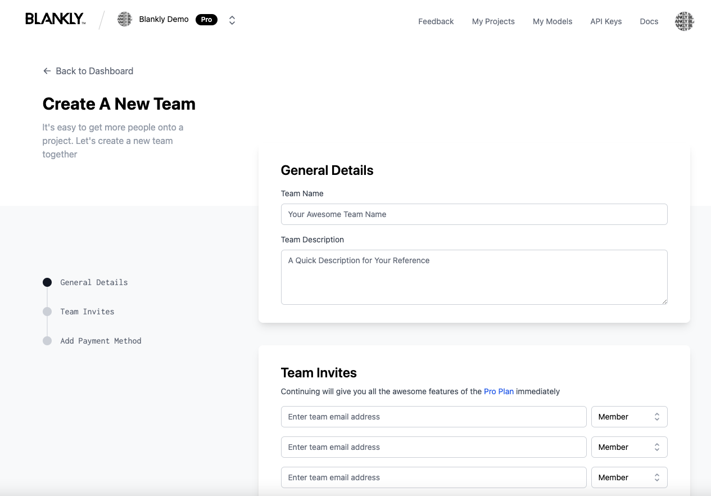Open the Feedback menu item
Screen dimensions: 711x496
(x=436, y=21)
